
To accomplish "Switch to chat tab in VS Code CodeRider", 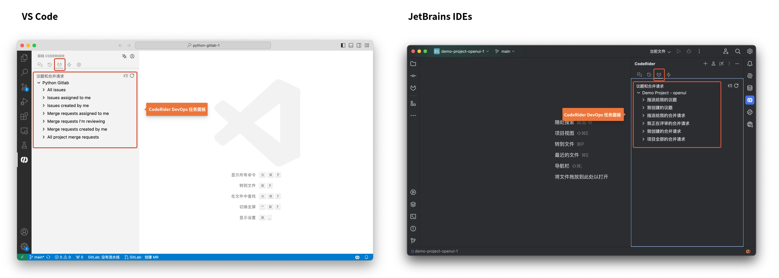I will coord(40,65).
